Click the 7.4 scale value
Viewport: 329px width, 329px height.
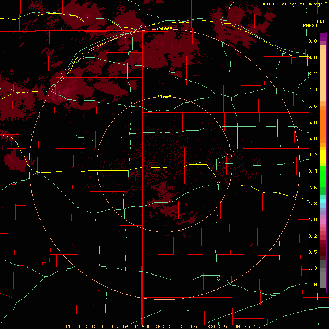tap(313, 90)
